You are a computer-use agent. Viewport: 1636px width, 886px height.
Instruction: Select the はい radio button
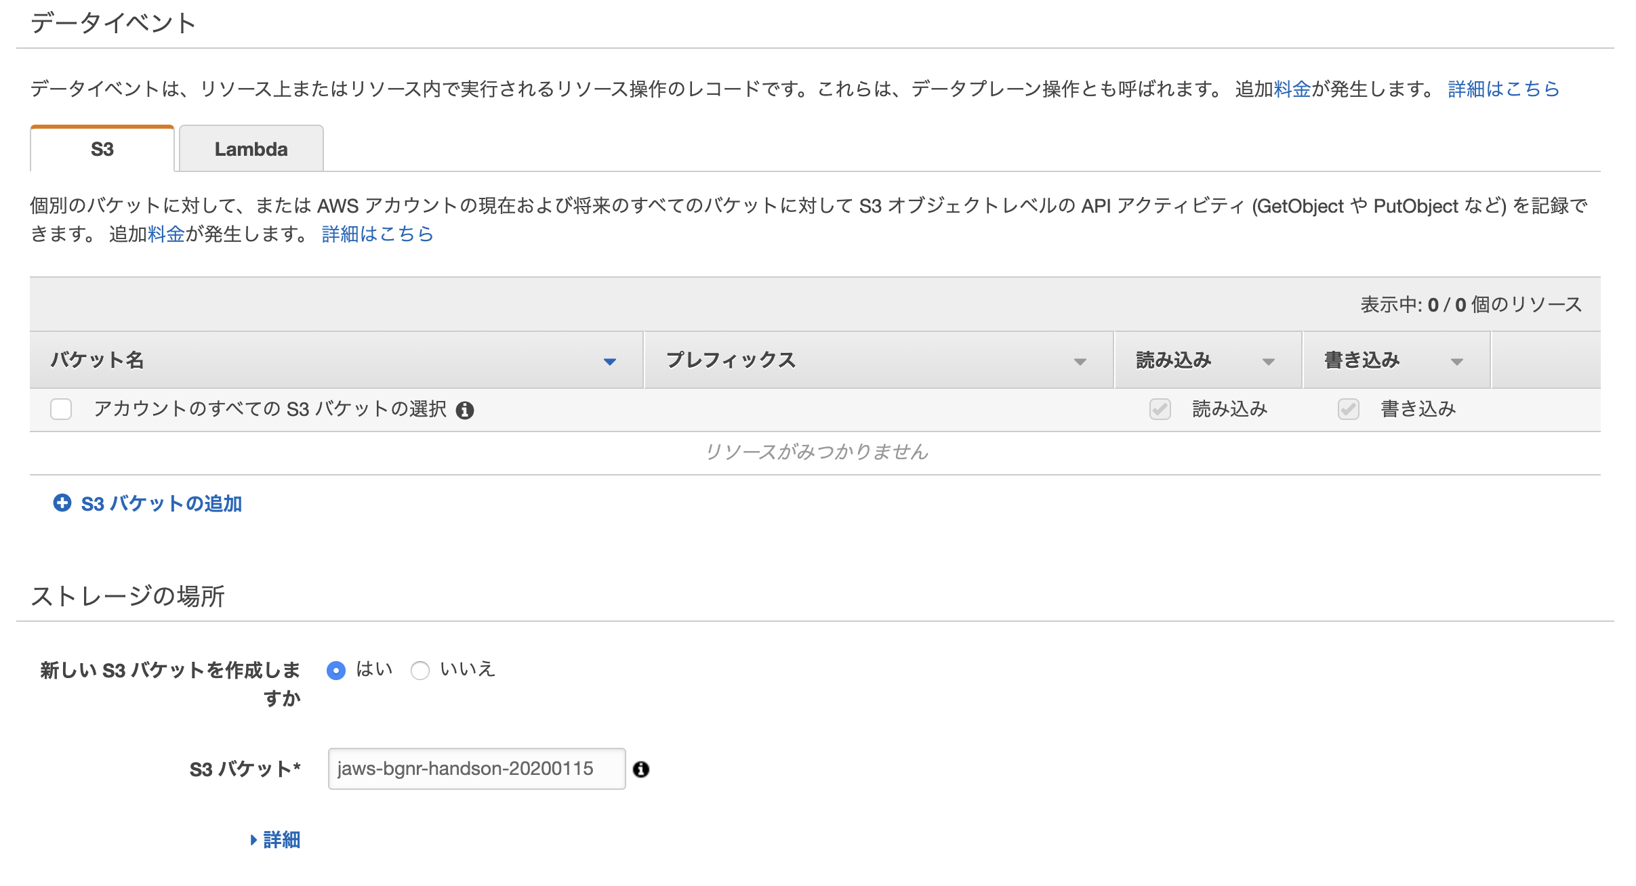point(338,671)
